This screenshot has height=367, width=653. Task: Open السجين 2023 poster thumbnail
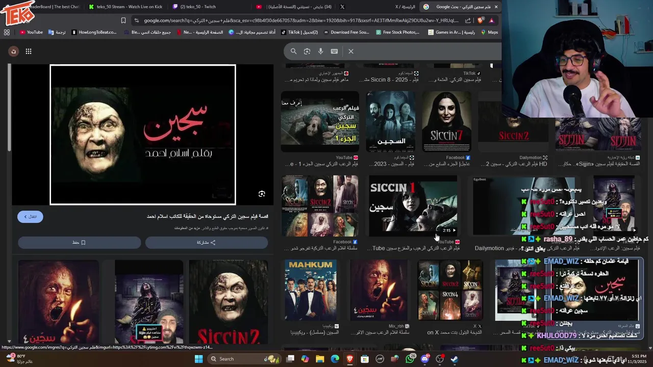coord(390,122)
